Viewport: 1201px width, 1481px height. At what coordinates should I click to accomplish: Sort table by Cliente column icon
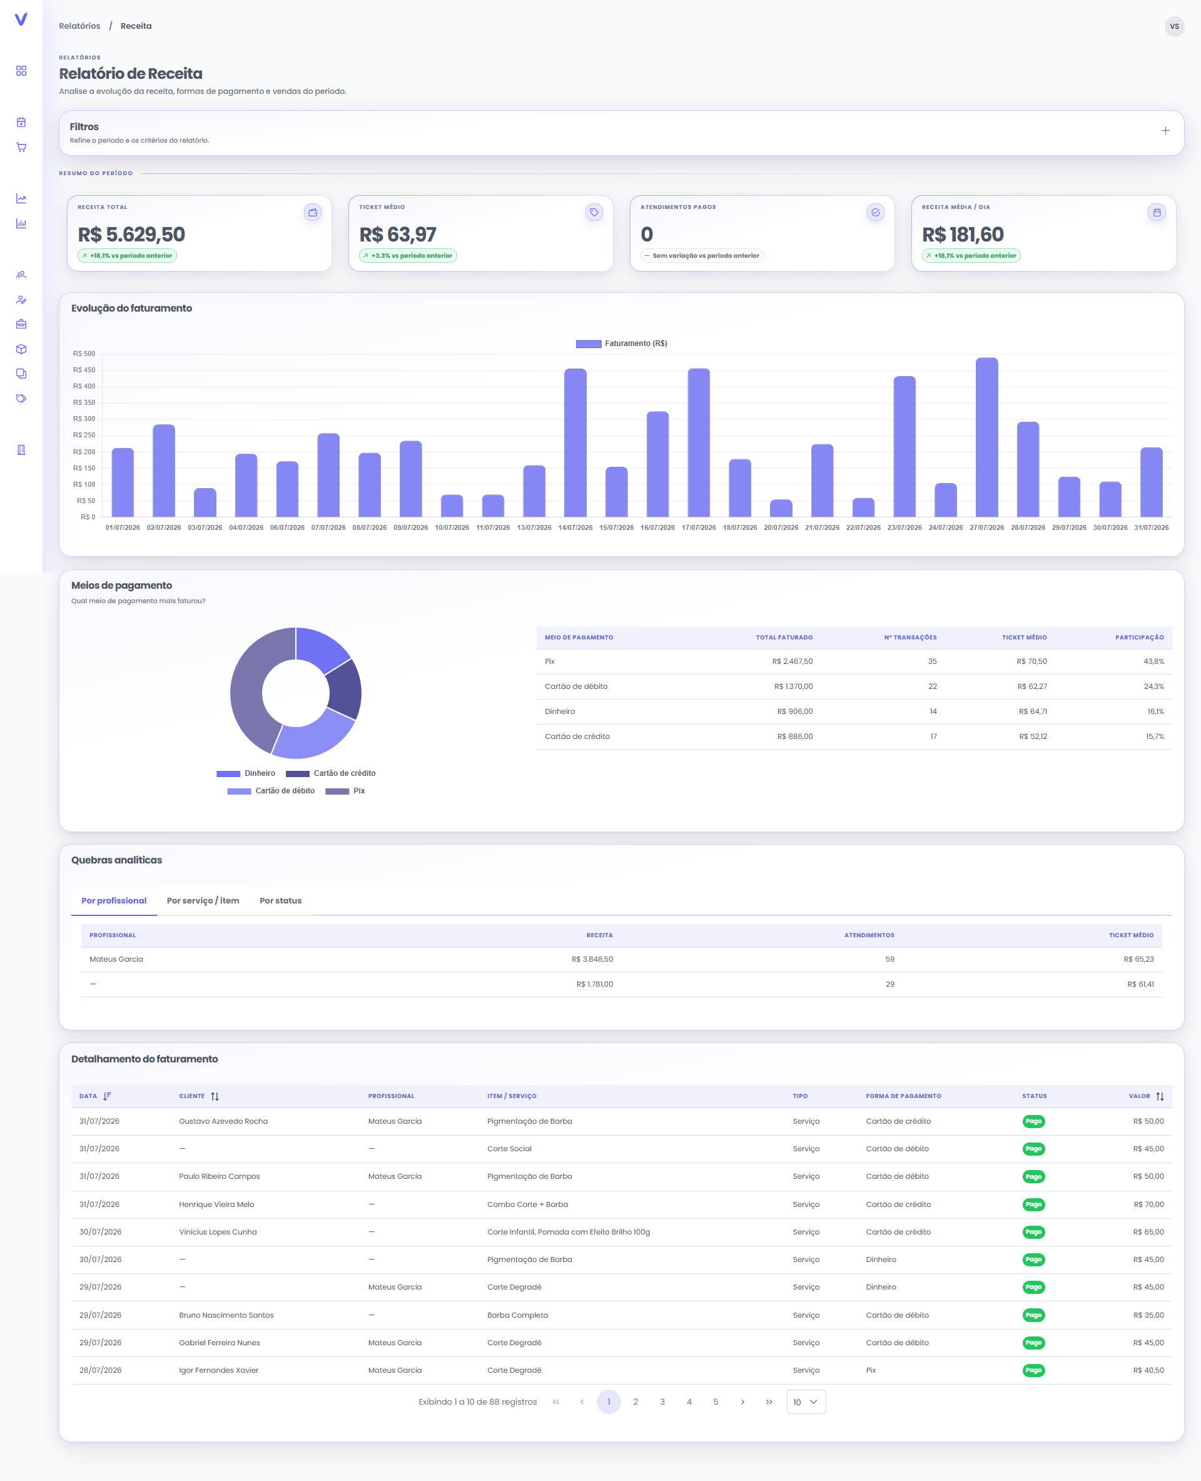[215, 1096]
